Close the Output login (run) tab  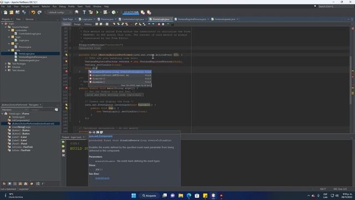click(x=84, y=137)
